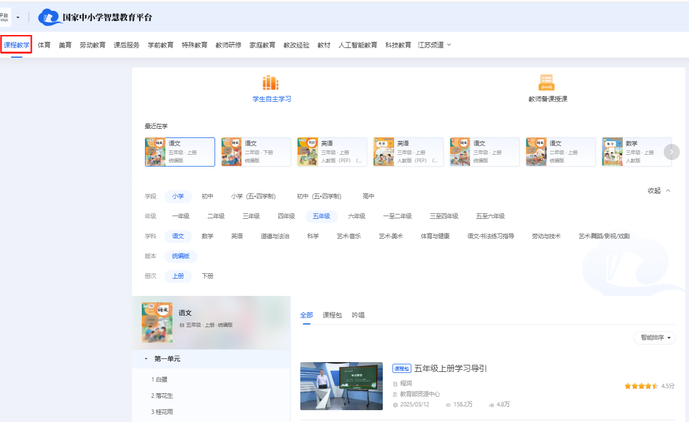Open recent 数学 三年级·上册 textbook card
This screenshot has width=689, height=422.
(637, 152)
